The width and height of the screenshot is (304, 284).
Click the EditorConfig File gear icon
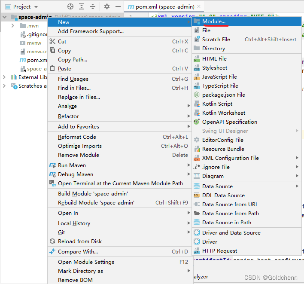(197, 140)
